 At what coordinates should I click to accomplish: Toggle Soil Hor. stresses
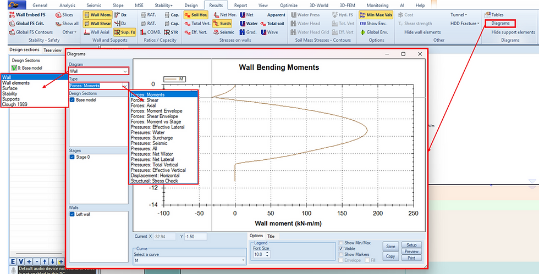[x=195, y=15]
